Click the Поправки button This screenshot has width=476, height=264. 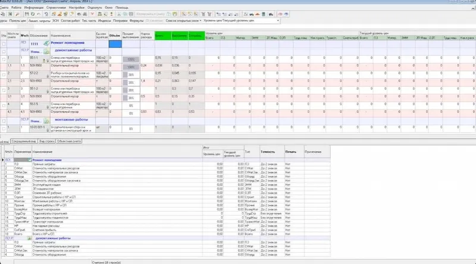(120, 21)
